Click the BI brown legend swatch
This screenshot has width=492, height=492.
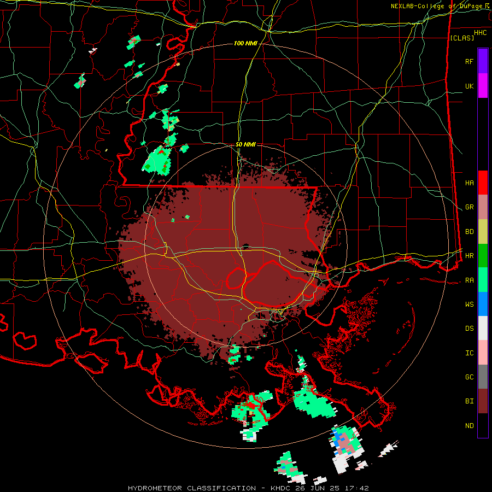pos(483,401)
